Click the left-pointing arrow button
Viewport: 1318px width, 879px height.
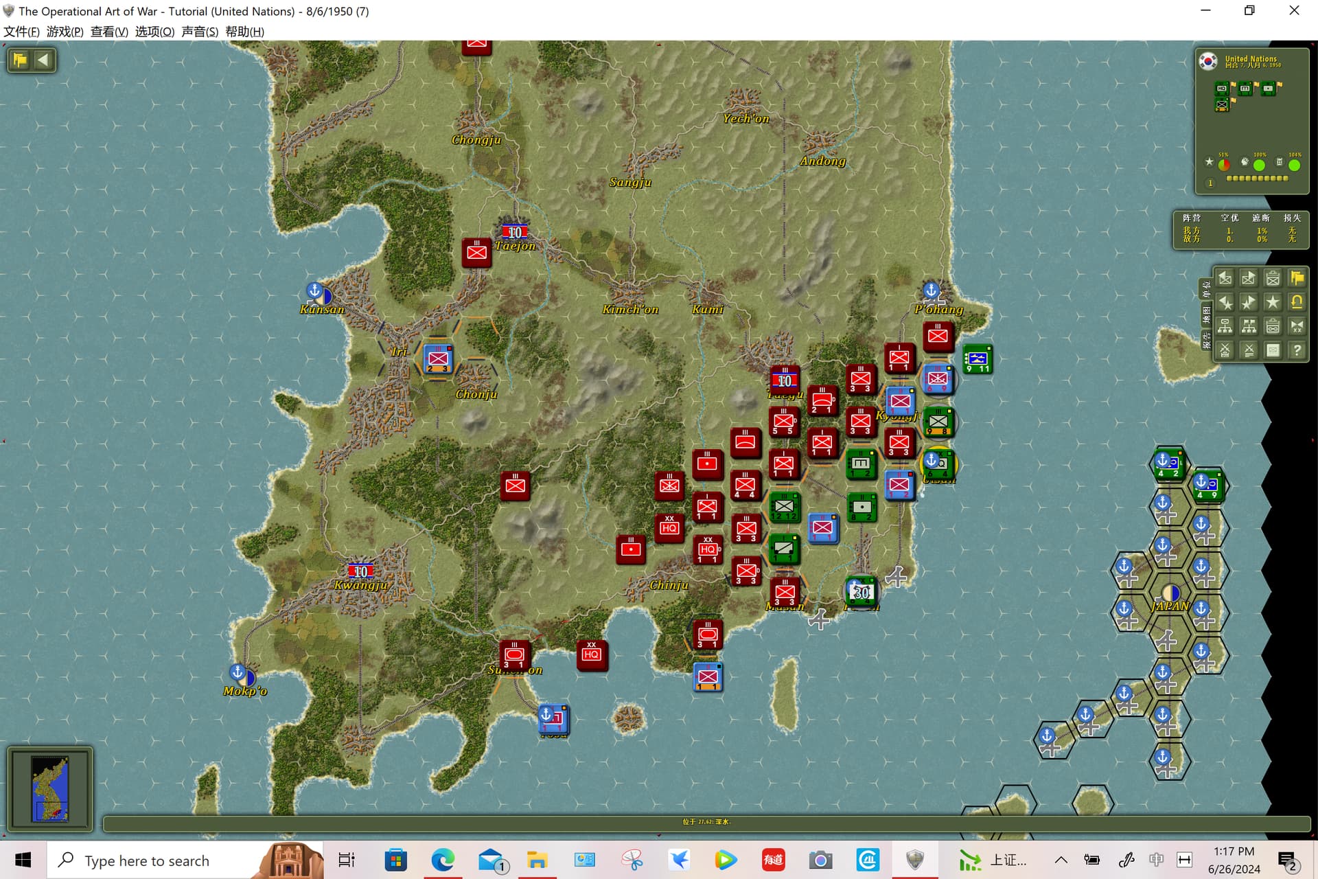(x=43, y=60)
